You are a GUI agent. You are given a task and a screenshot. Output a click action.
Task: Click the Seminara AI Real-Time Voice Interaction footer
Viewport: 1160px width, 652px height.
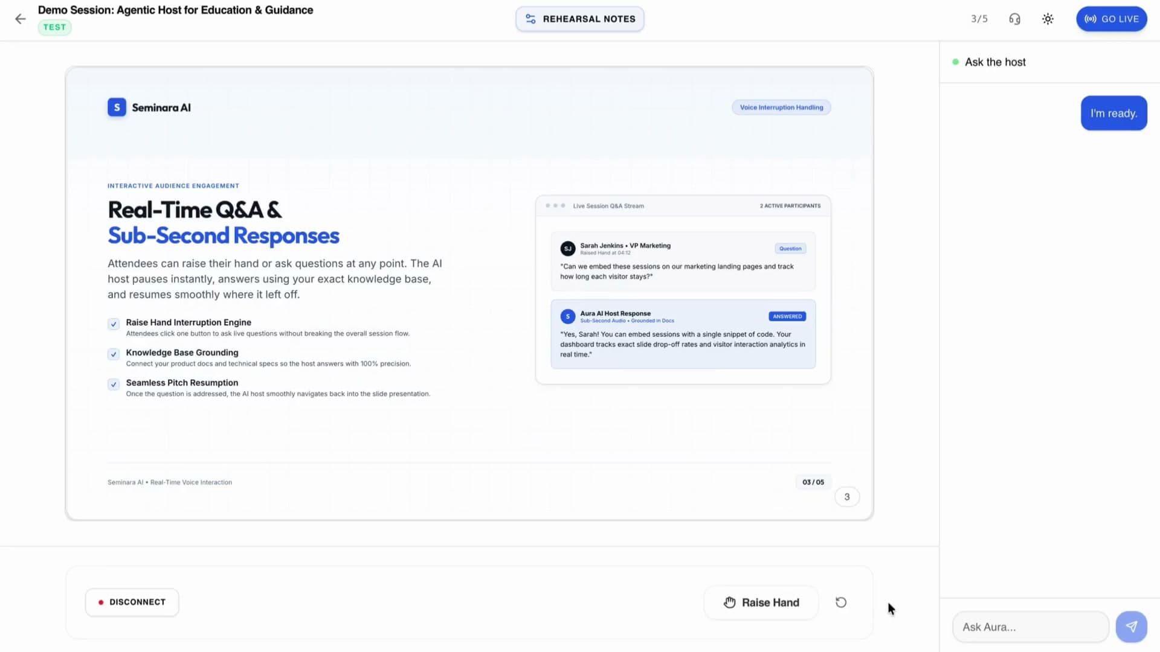[170, 482]
